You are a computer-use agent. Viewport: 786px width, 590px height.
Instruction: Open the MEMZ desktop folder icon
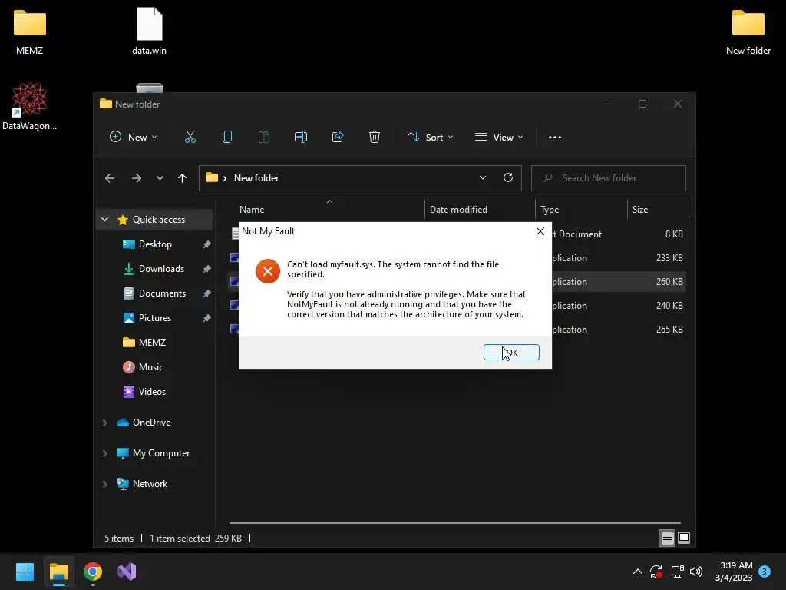(x=30, y=31)
